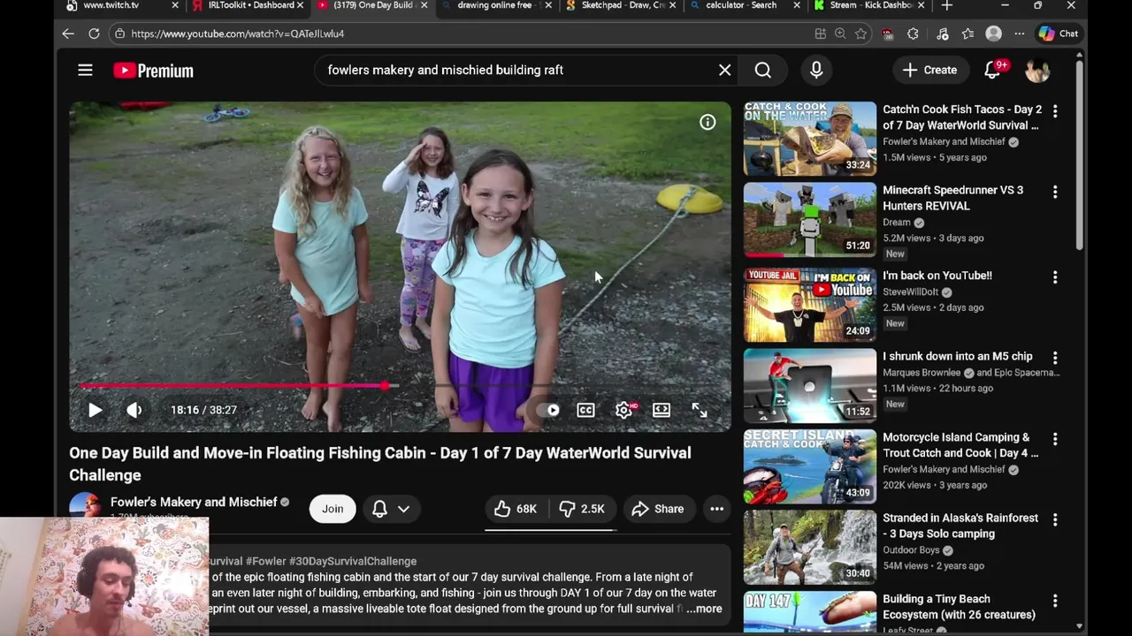
Task: Open I shrunk down into M5 chip
Action: [x=958, y=356]
